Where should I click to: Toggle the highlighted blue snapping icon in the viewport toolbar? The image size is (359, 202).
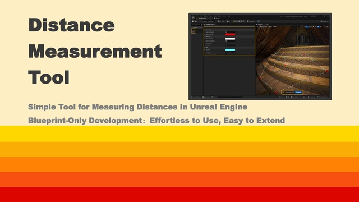coord(318,27)
